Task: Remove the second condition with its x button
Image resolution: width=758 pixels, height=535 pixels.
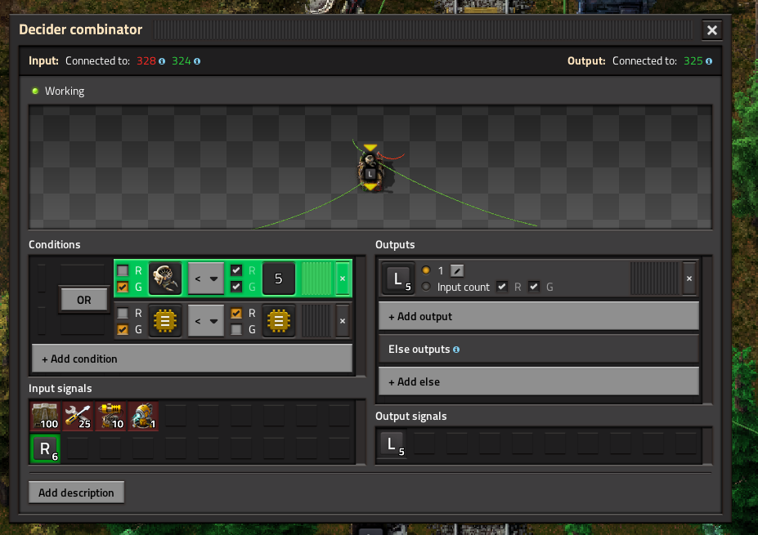Action: click(343, 321)
